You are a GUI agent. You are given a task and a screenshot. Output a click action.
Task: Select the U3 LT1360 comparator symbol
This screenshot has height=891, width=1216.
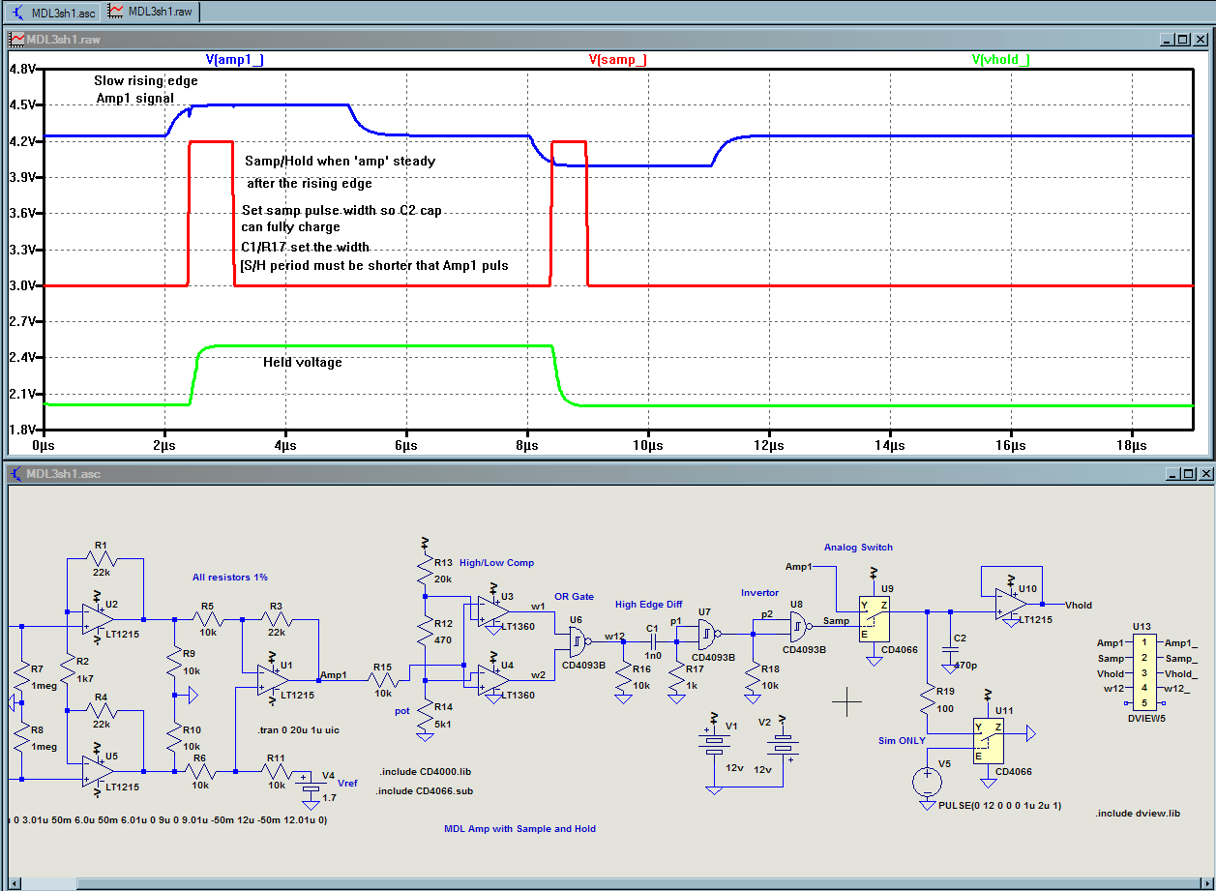click(495, 609)
